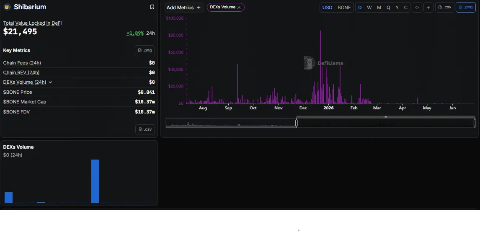This screenshot has height=232, width=480.
Task: Select the weekly W interval
Action: pyautogui.click(x=369, y=8)
